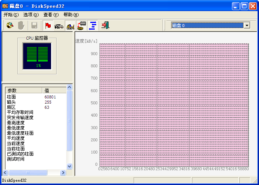
Task: Click the disk start-test icon
Action: click(10, 26)
